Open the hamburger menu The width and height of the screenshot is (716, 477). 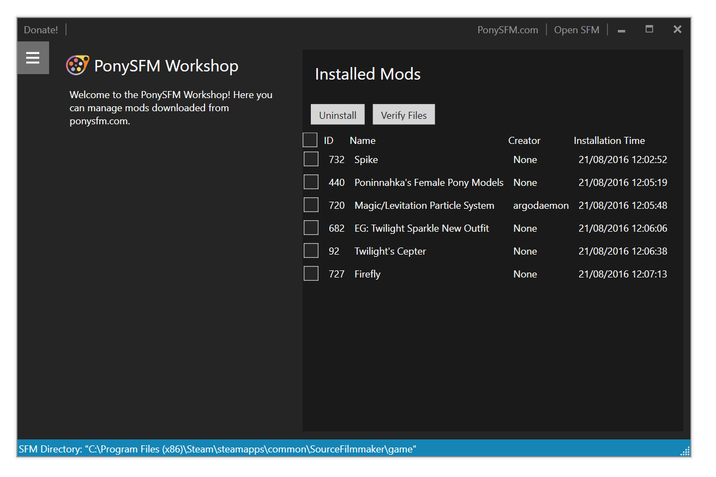(x=33, y=58)
